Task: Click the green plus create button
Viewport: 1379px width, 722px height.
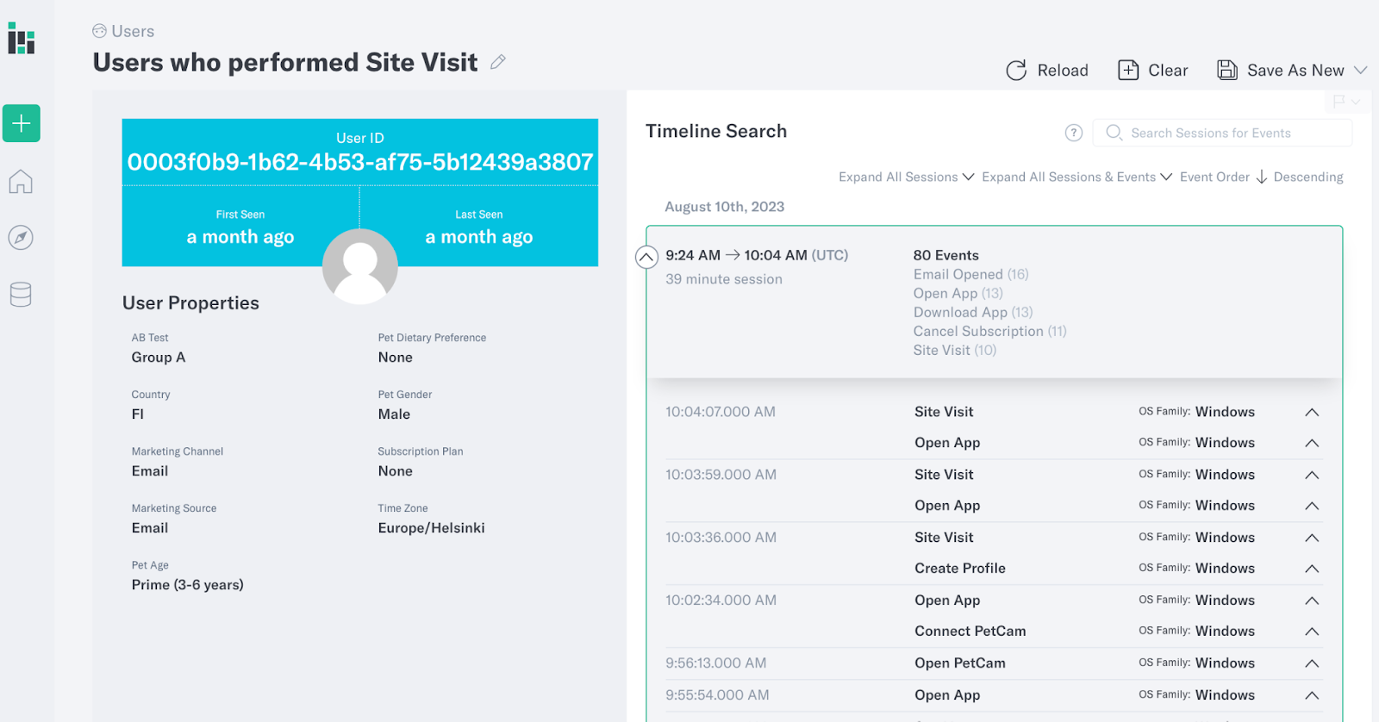Action: 22,123
